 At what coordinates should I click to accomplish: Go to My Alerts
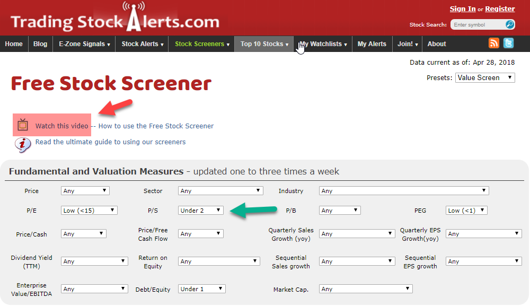point(372,44)
